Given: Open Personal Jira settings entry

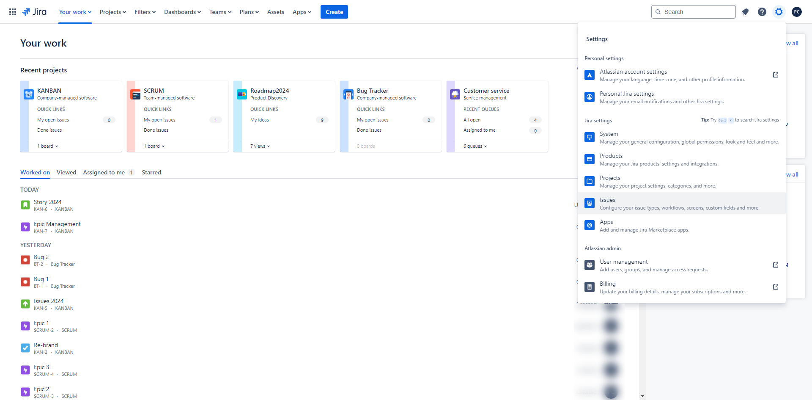Looking at the screenshot, I should [x=682, y=97].
